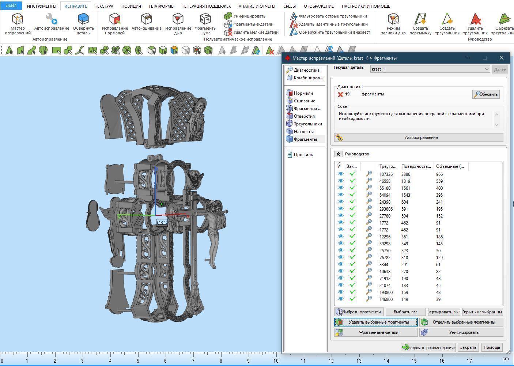514x366 pixels.
Task: Toggle visibility of fragment with 293886 triangles
Action: coord(340,209)
